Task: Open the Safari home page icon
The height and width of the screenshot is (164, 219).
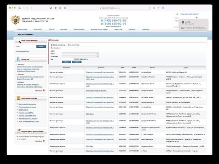Action: pyautogui.click(x=51, y=8)
